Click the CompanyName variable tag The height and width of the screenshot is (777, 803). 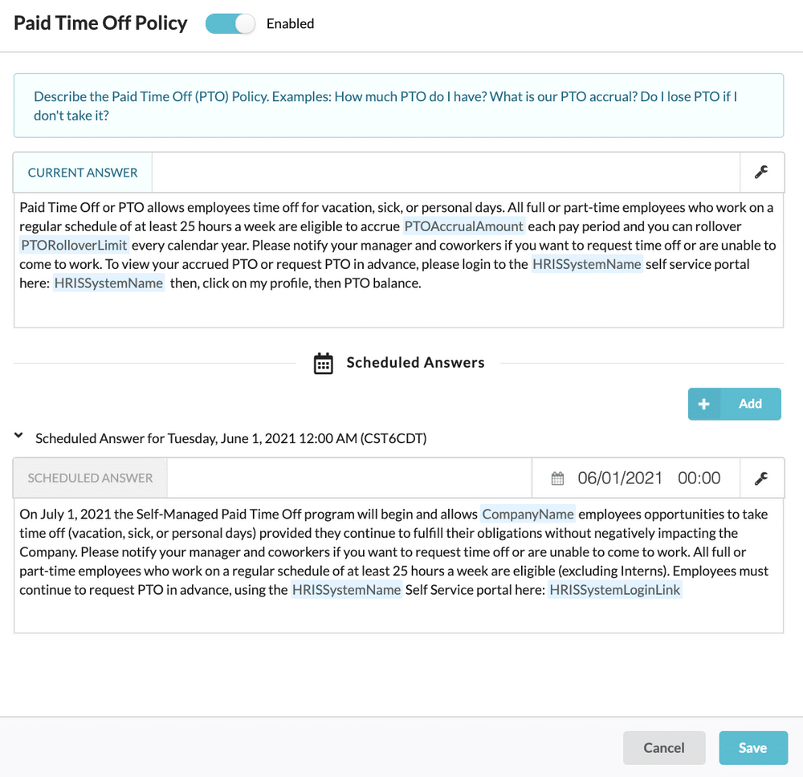(528, 514)
